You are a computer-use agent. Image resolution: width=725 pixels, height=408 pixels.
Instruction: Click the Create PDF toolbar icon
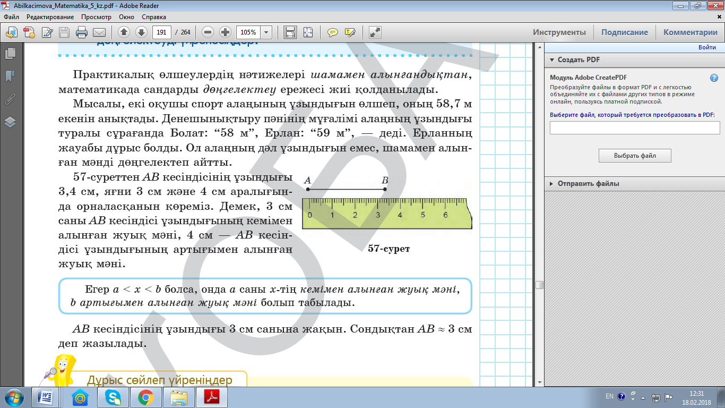coord(29,32)
